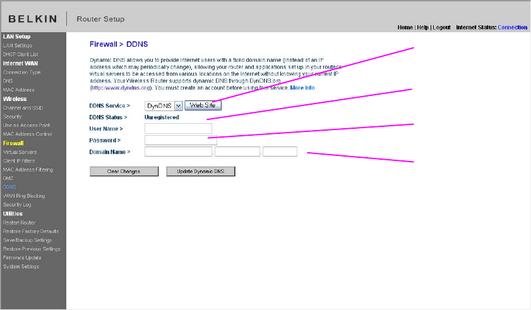Open DHCP Client List in sidebar
The height and width of the screenshot is (310, 531).
coord(21,54)
